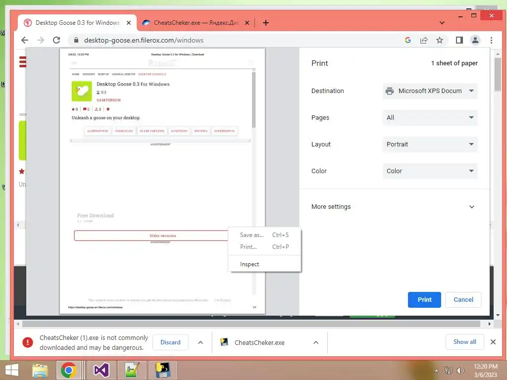
Task: Expand options for CheatsCheker (1).exe download
Action: 201,342
